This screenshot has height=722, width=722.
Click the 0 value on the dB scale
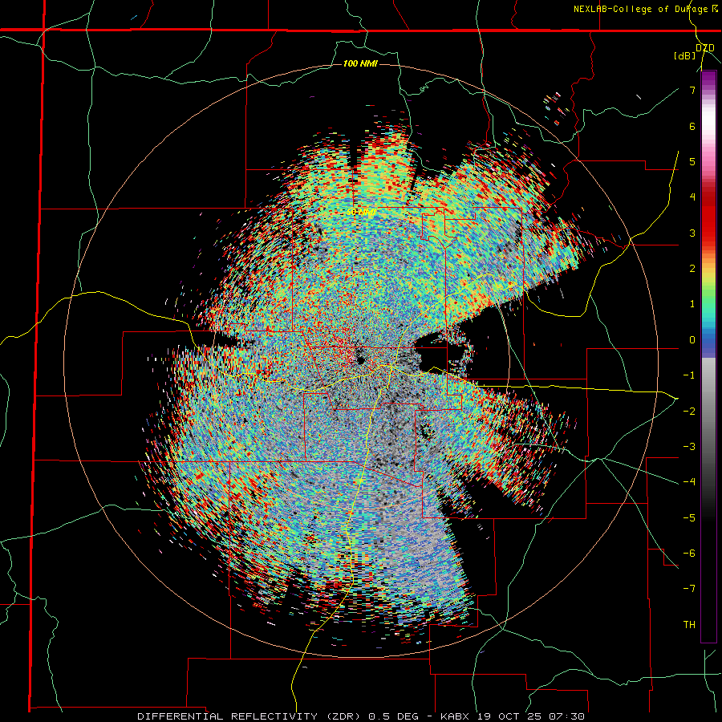pos(692,340)
